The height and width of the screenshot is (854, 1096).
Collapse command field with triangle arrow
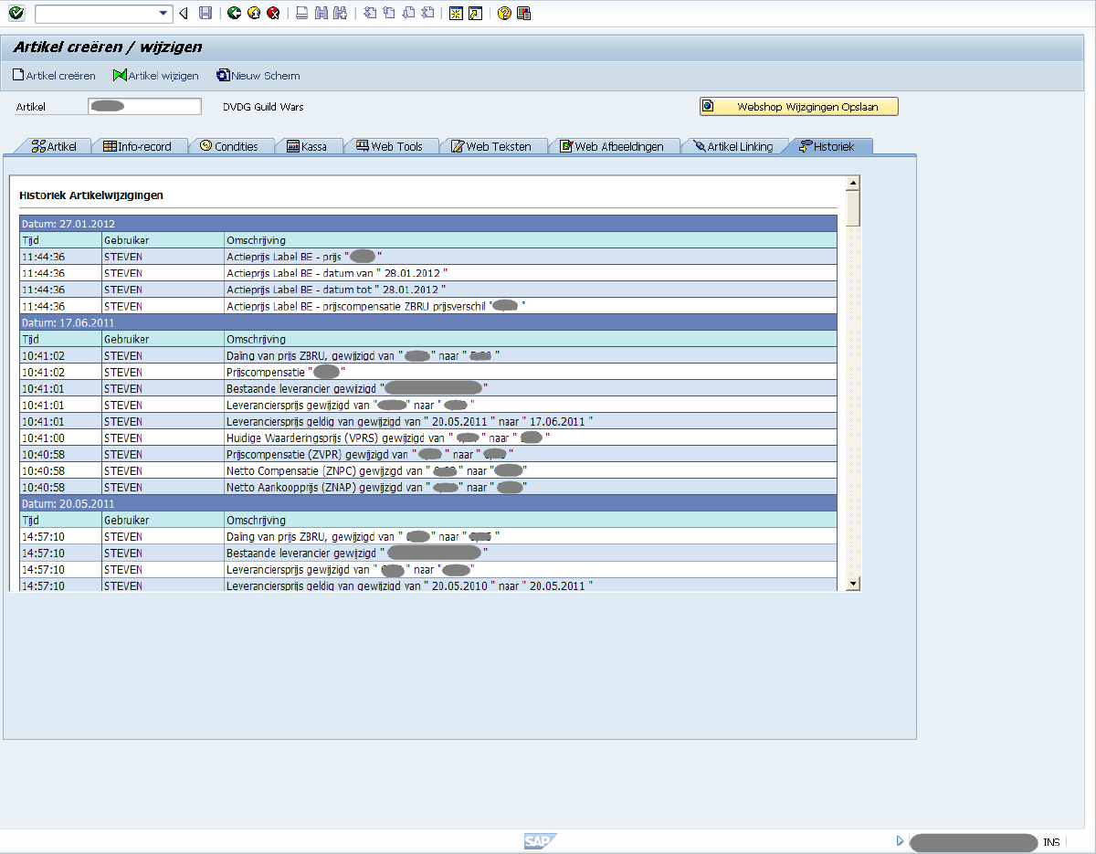tap(184, 13)
